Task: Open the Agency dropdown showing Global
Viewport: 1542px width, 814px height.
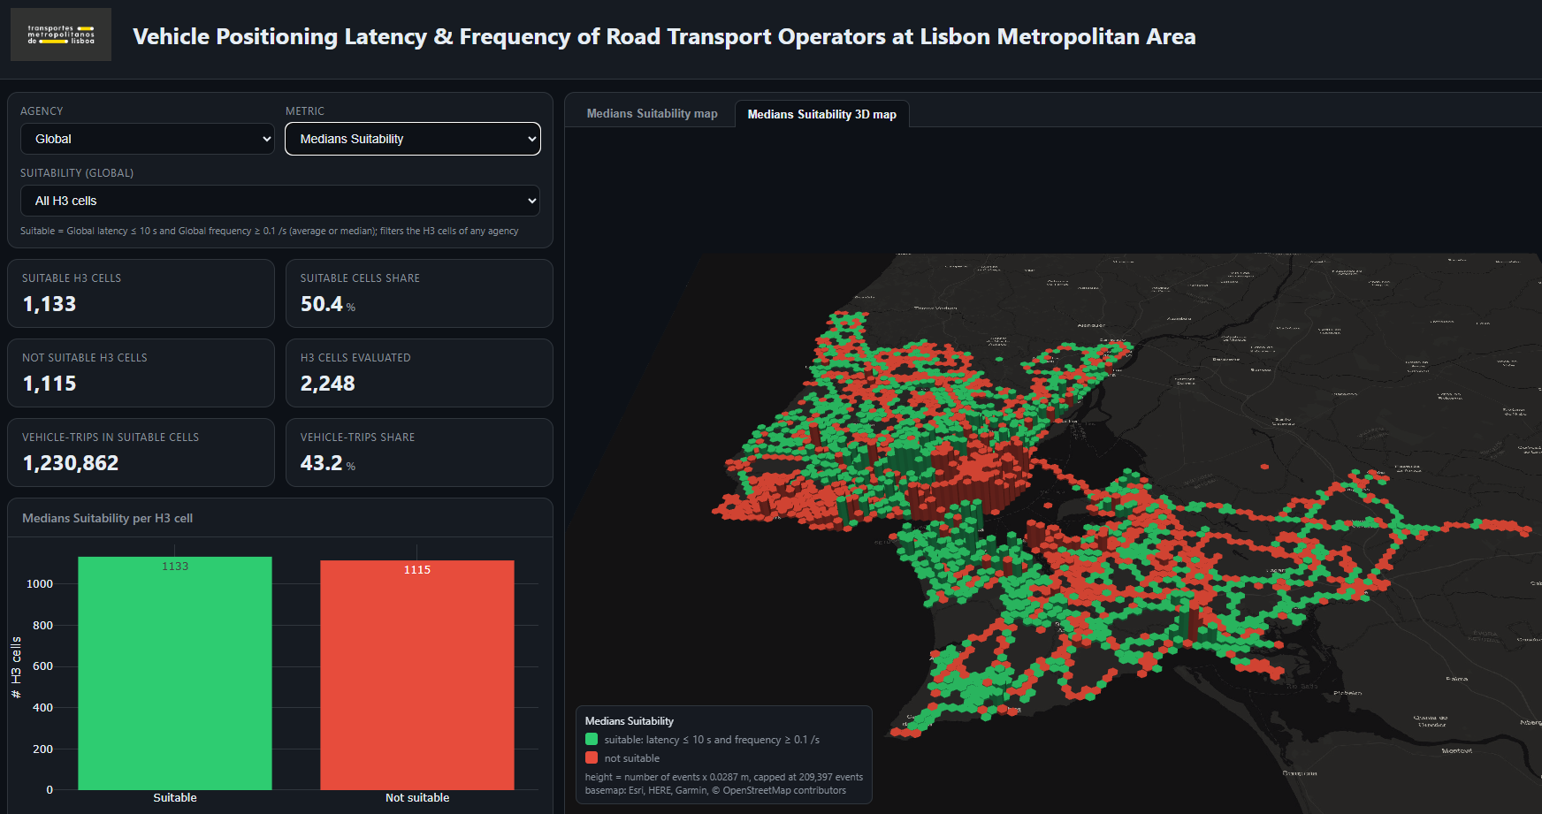Action: click(148, 139)
